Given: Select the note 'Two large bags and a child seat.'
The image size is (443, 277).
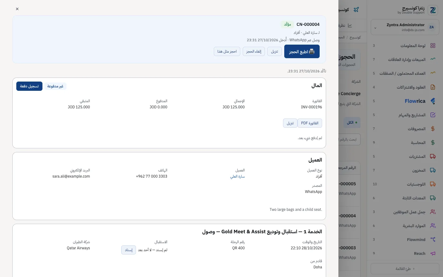Looking at the screenshot, I should pos(296,210).
